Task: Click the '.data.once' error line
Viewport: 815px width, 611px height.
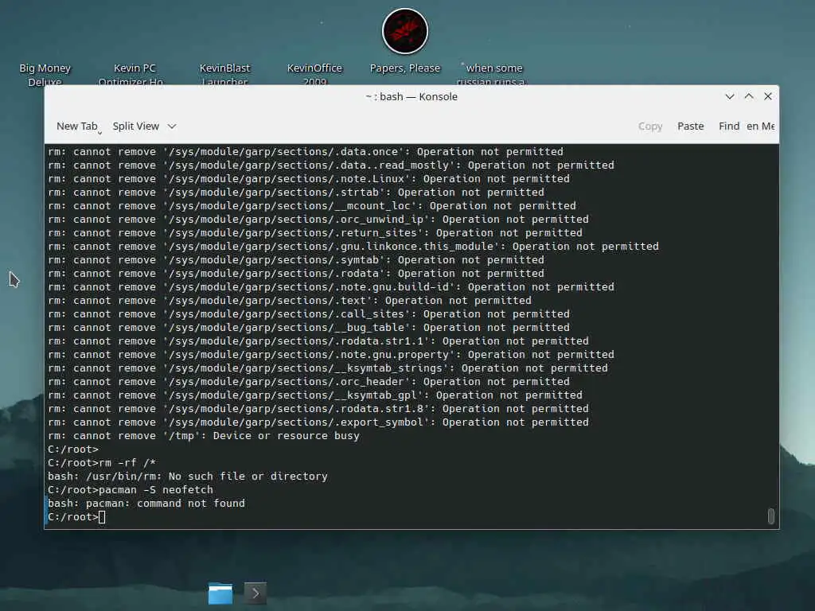Action: click(306, 152)
